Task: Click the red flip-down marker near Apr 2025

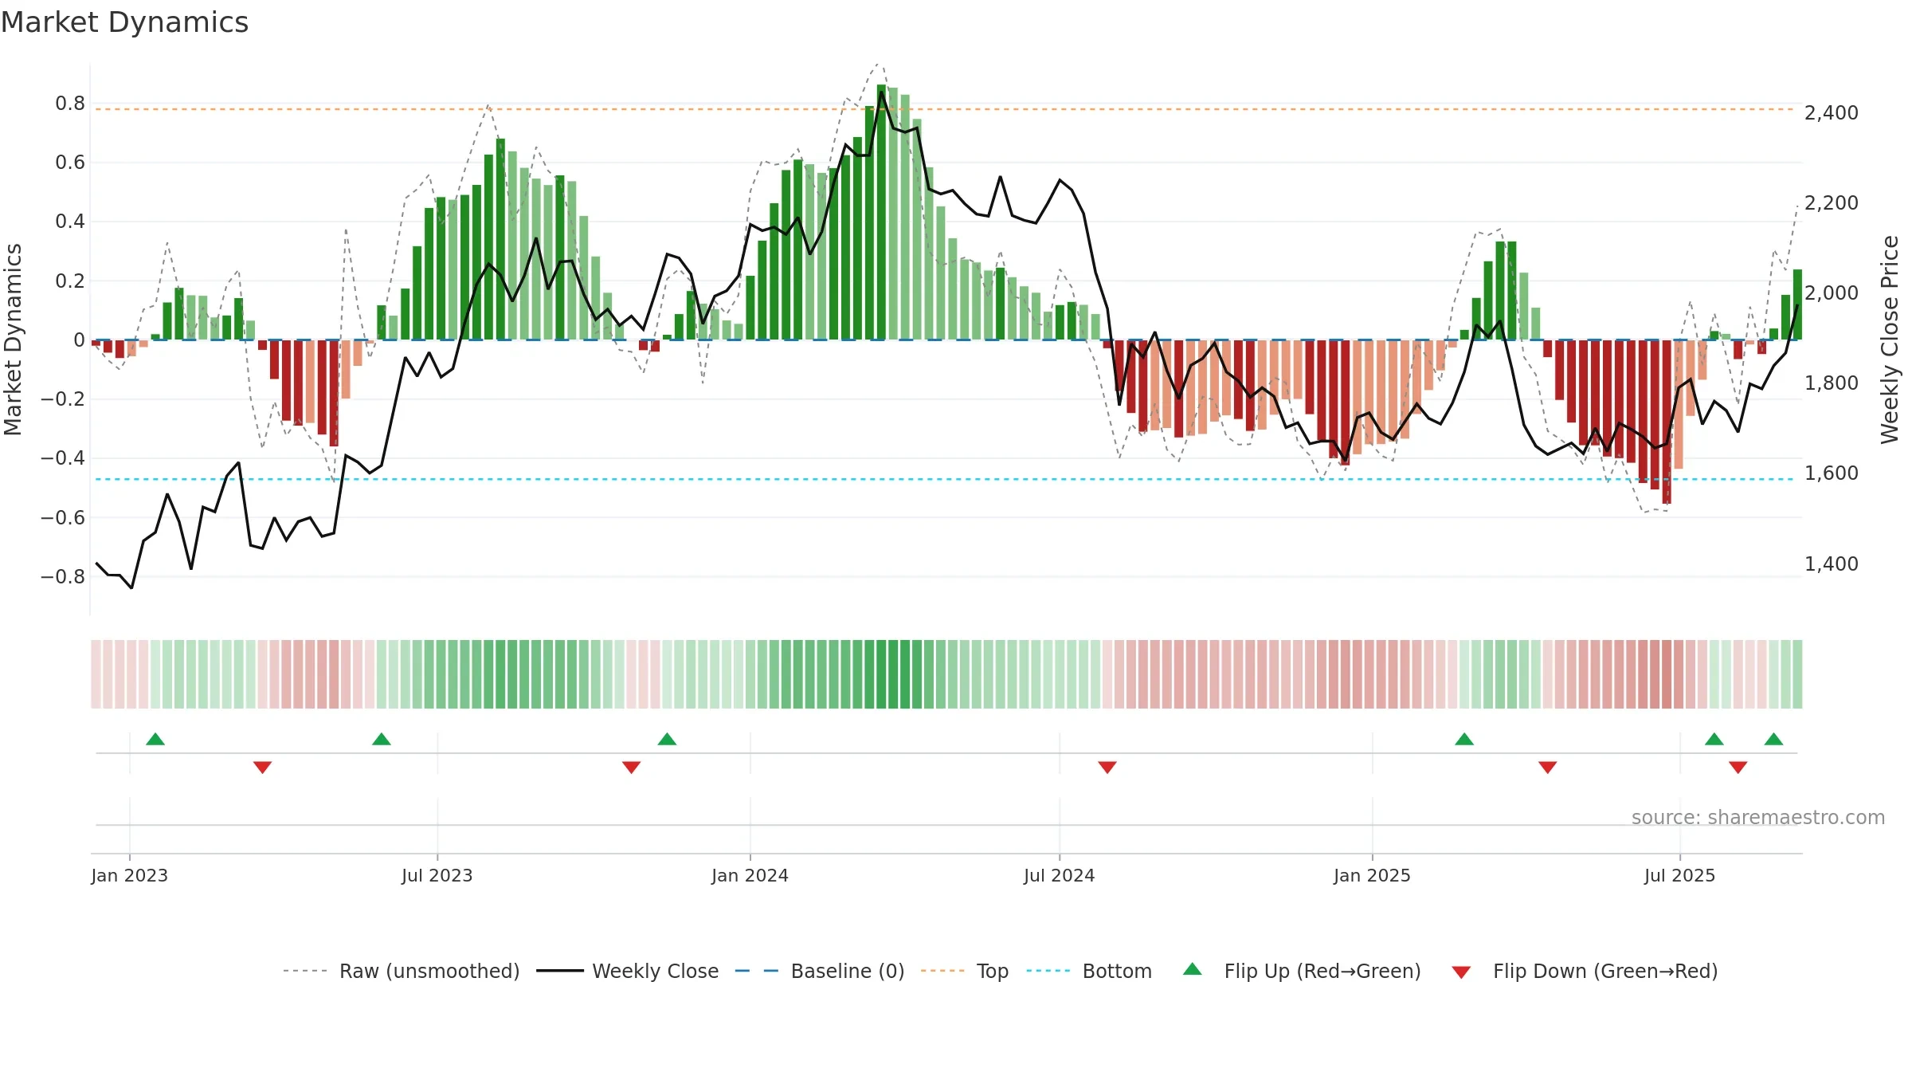Action: [1548, 768]
